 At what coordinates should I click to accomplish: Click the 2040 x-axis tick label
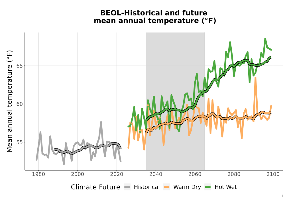[156, 174]
